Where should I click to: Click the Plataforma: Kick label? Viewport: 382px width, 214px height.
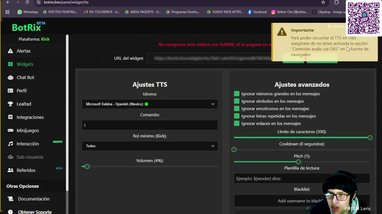tap(34, 39)
